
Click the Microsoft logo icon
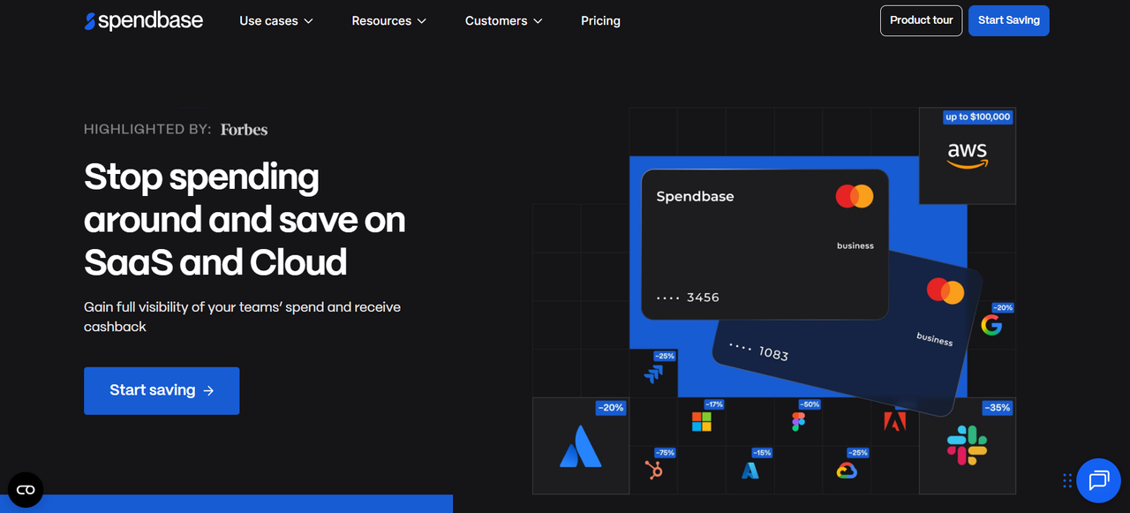click(x=701, y=422)
